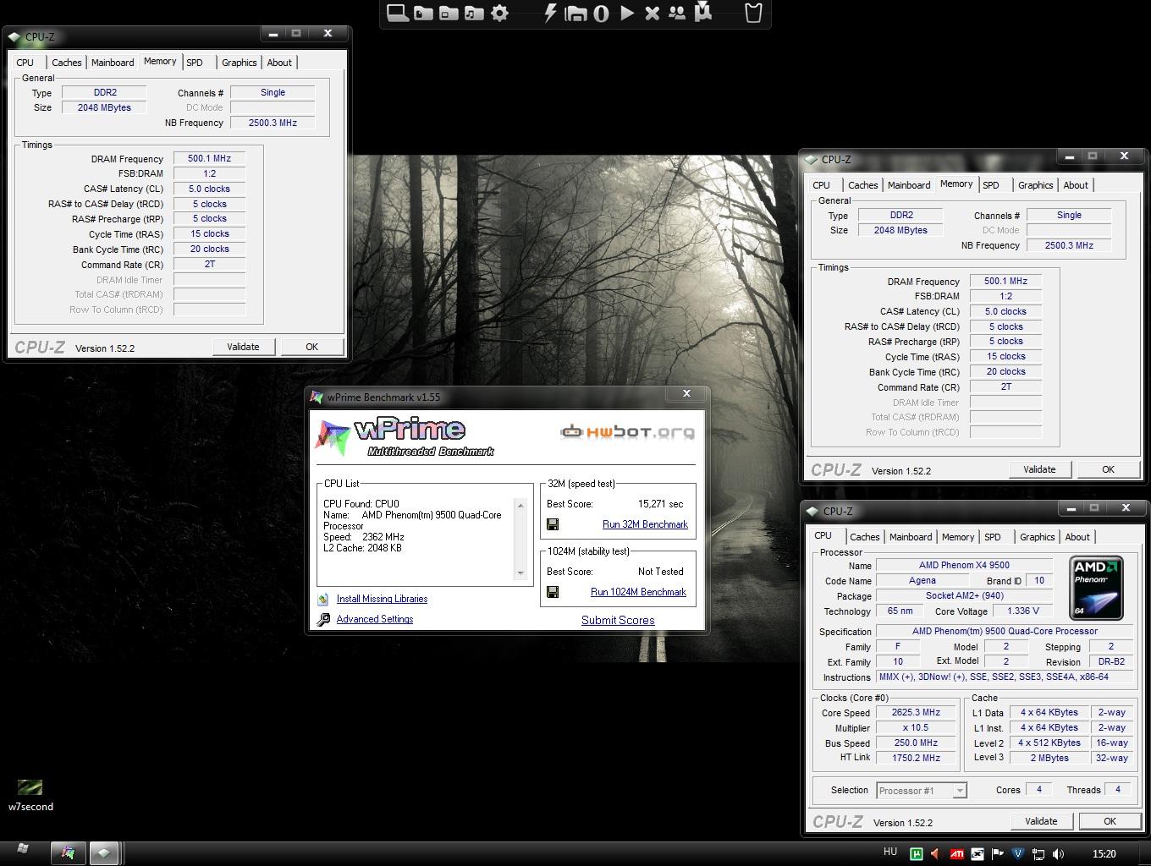Launch Opera from the top dock

(601, 13)
